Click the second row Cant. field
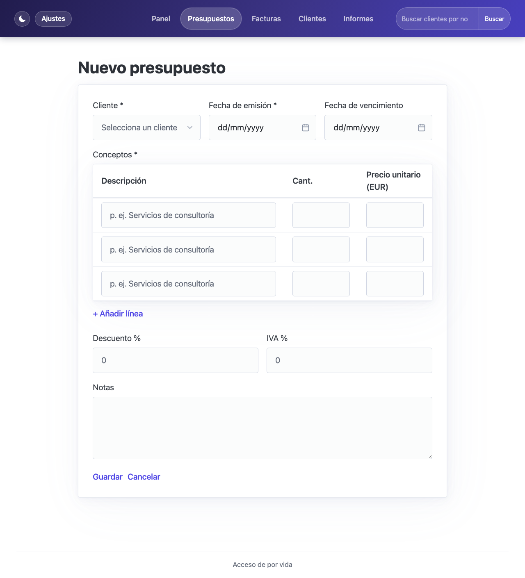 (x=321, y=250)
